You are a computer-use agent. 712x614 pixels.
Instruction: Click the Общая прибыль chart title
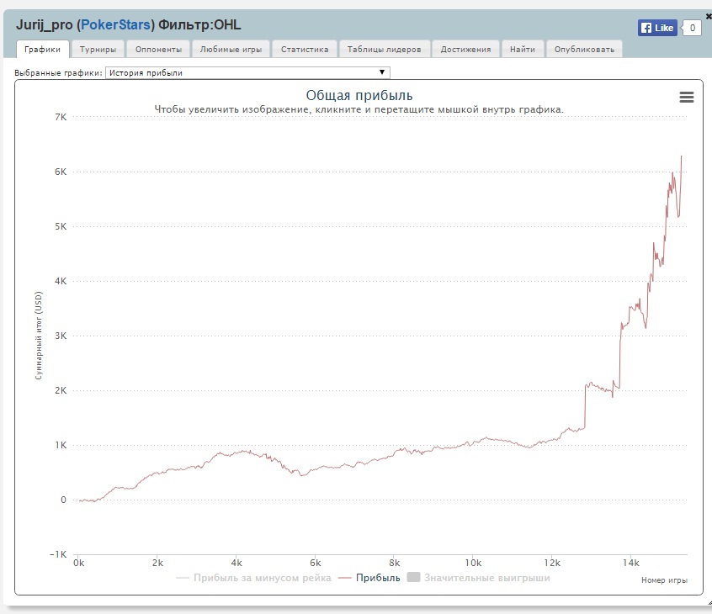coord(359,95)
